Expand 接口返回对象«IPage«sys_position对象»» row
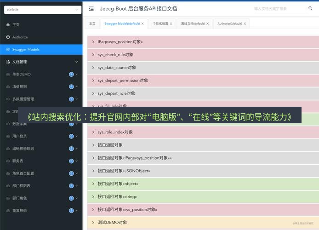319x230 pixels. coord(203,158)
